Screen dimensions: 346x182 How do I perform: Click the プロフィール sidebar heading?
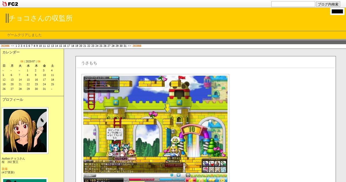(x=13, y=100)
